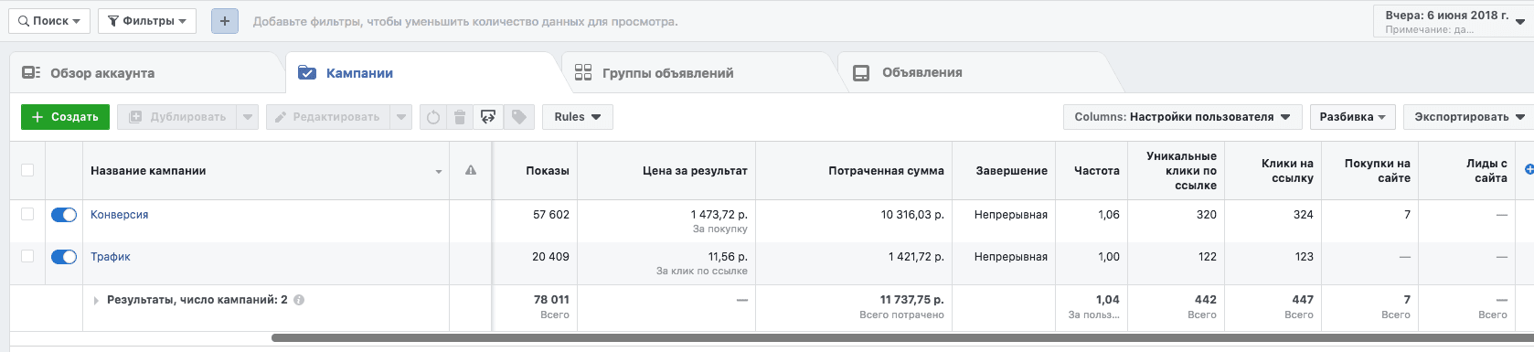Click the 57 602 impressions cell
Image resolution: width=1534 pixels, height=352 pixels.
pyautogui.click(x=551, y=215)
